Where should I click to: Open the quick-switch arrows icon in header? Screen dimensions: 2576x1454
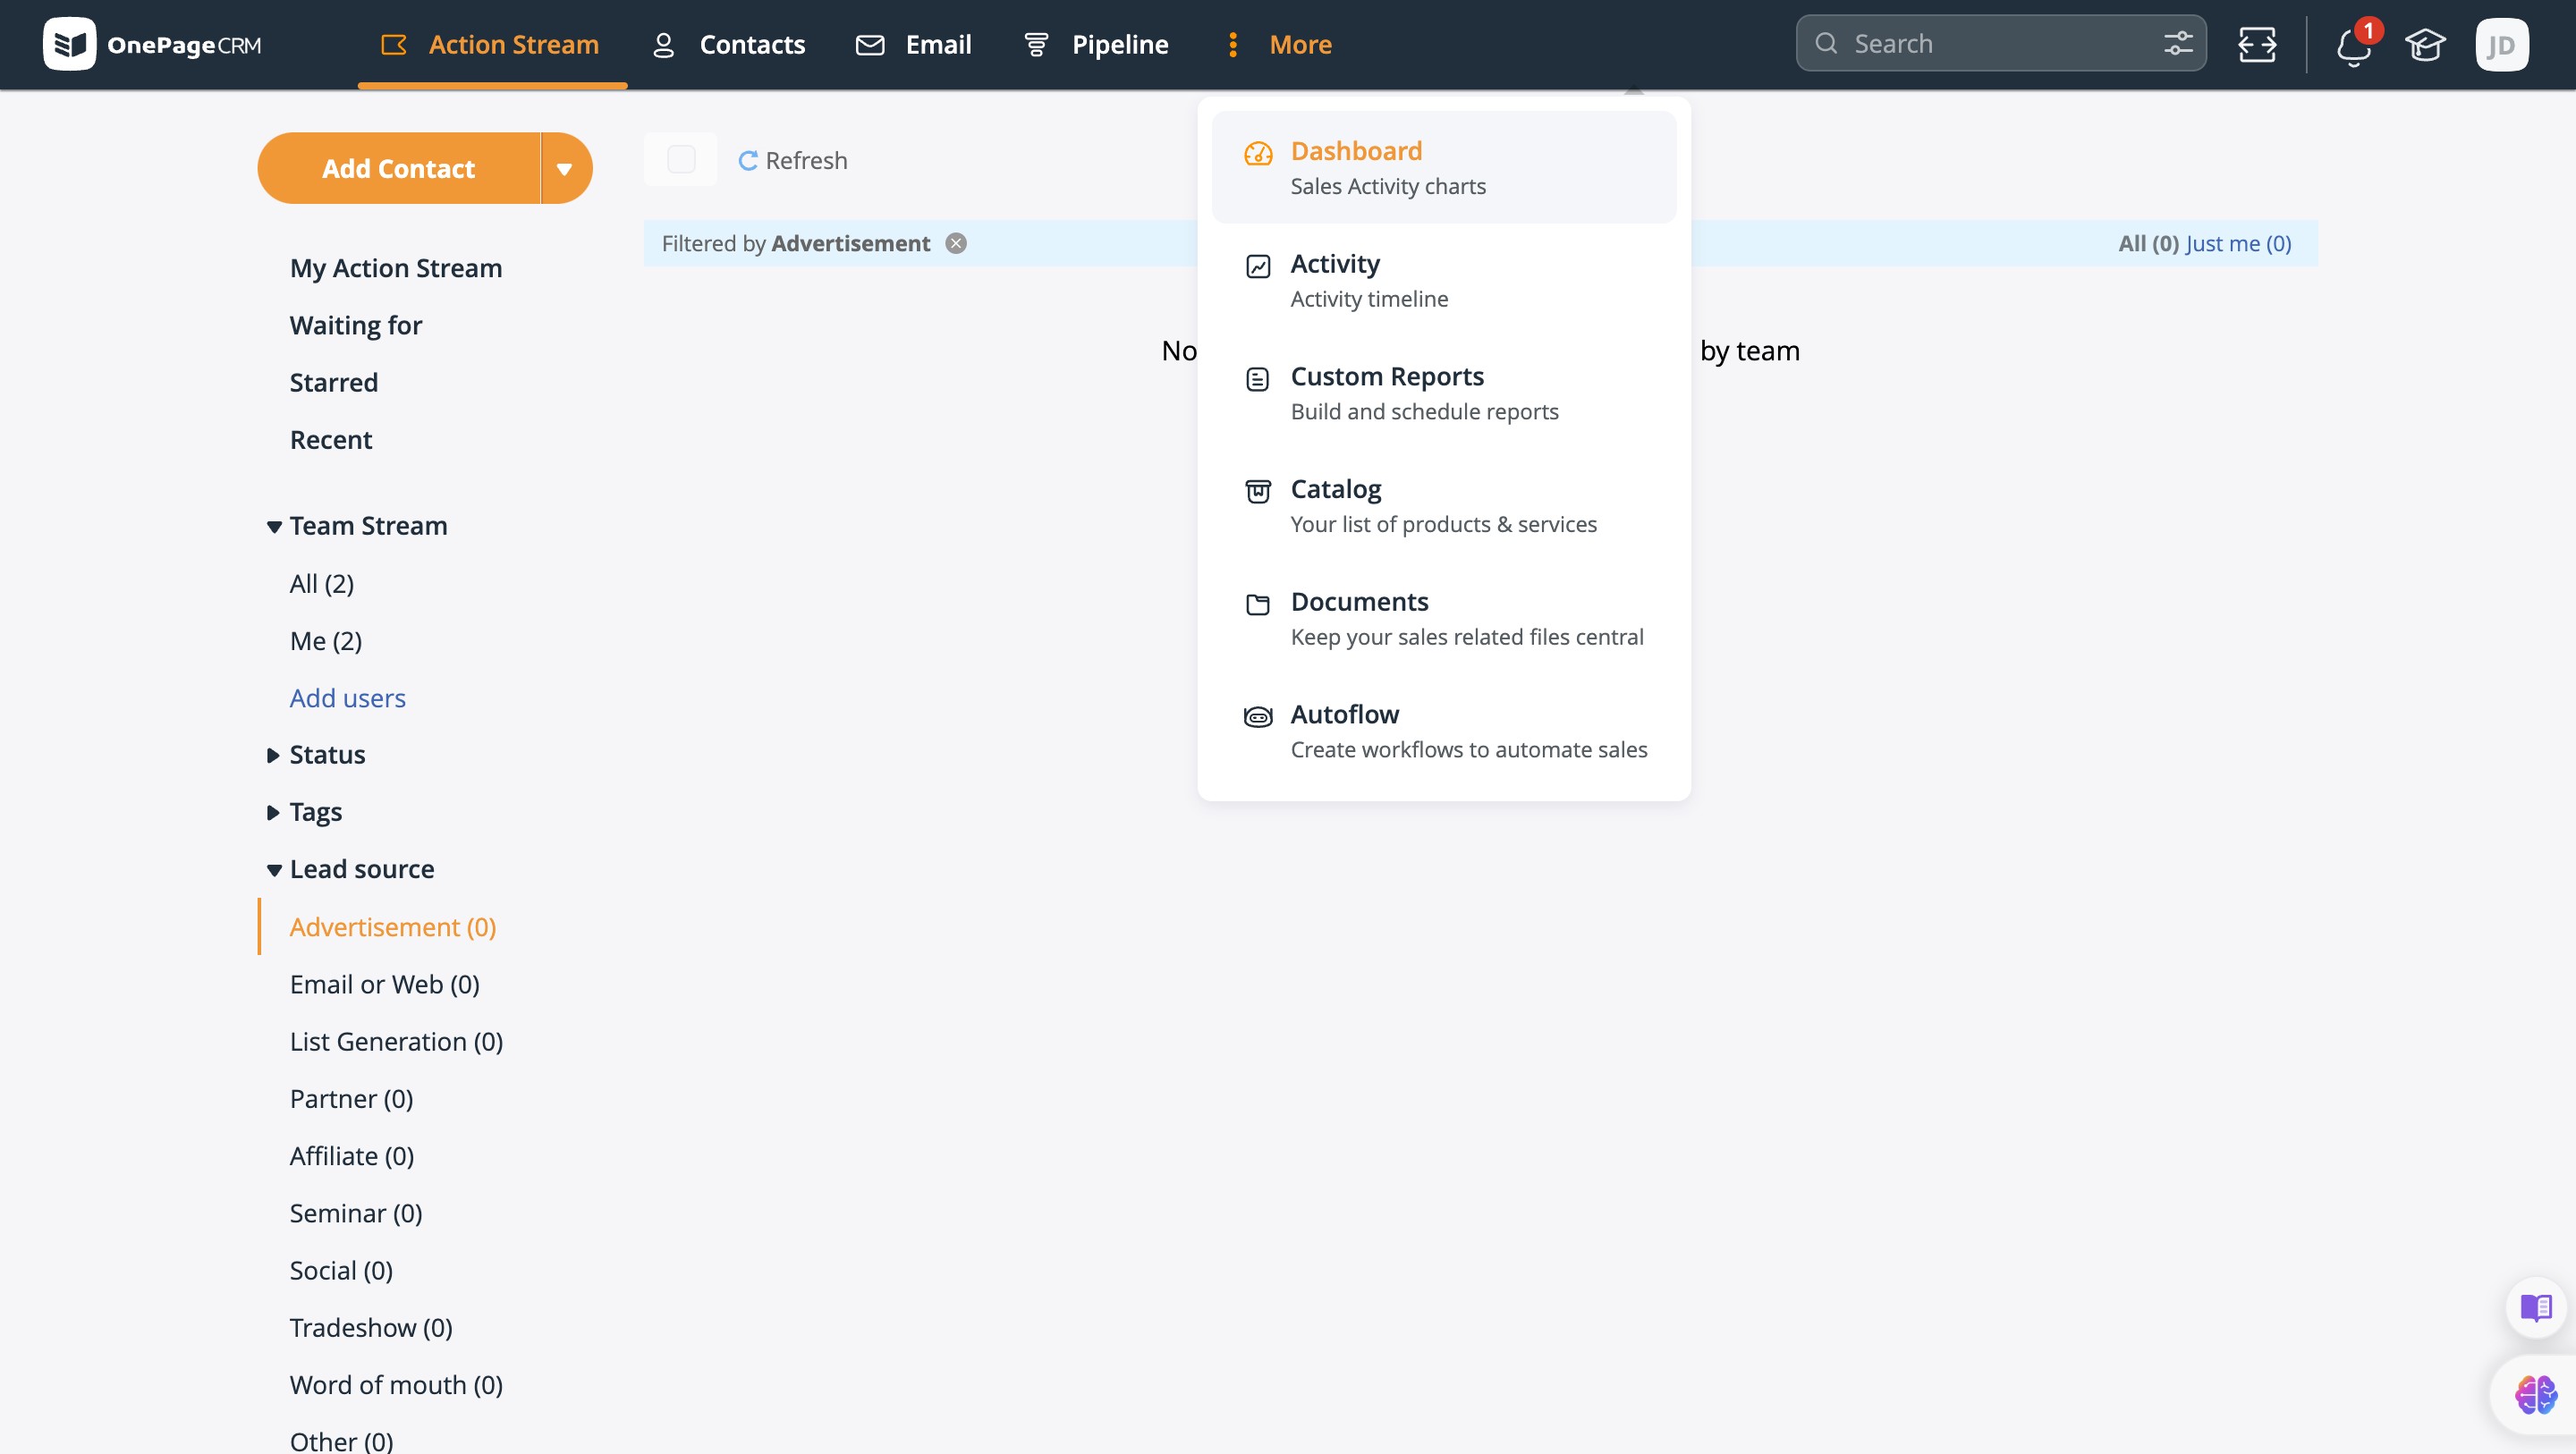coord(2257,44)
